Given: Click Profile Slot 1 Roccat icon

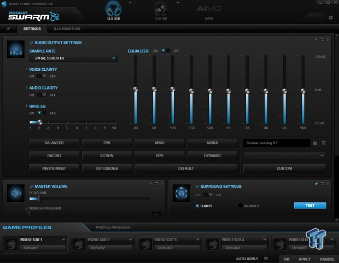Looking at the screenshot, I should tap(11, 244).
